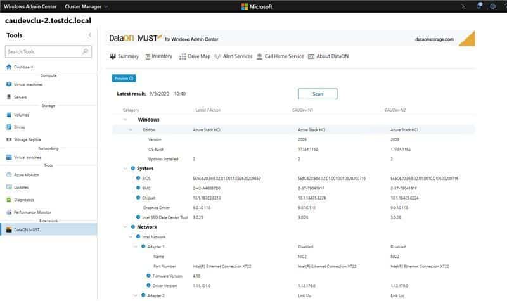The height and width of the screenshot is (301, 507).
Task: Collapse the System category
Action: tap(125, 169)
